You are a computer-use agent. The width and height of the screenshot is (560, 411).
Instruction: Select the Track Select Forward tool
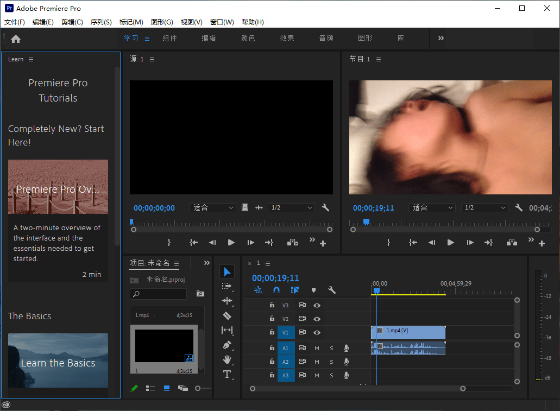(227, 286)
